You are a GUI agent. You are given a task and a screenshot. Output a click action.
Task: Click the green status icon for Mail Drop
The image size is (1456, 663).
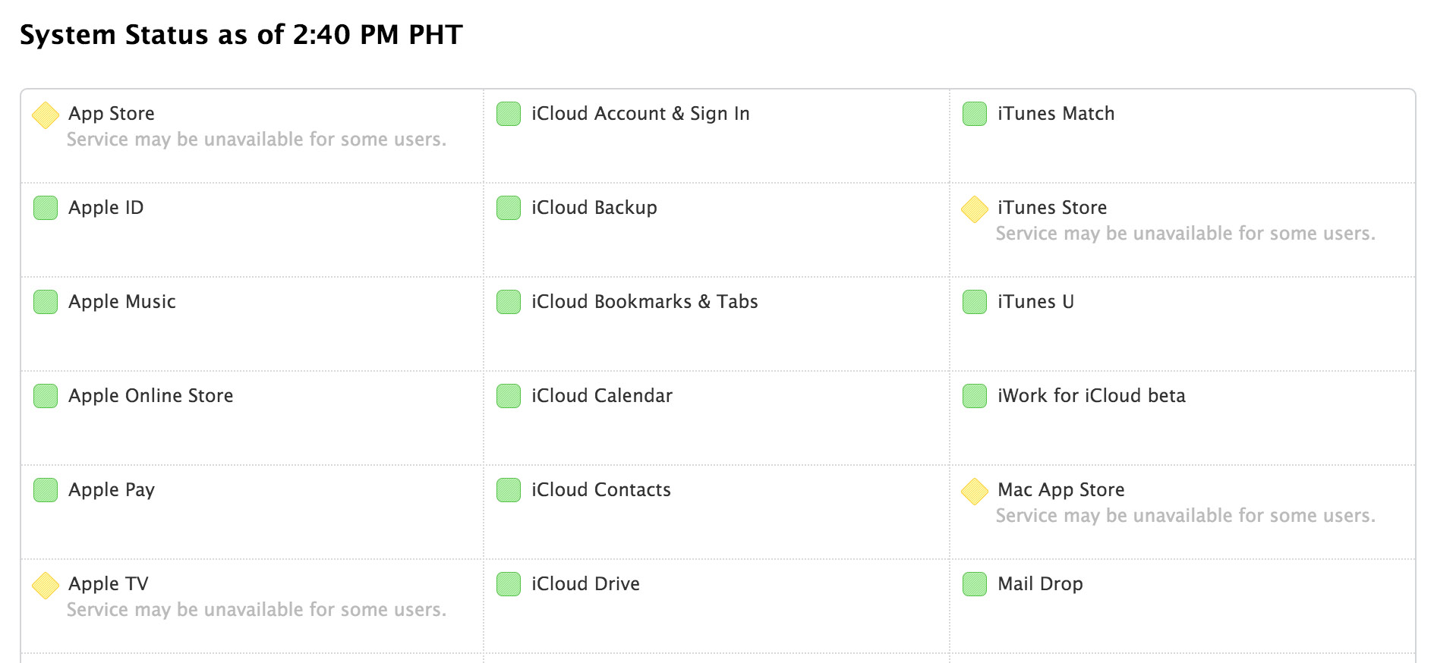974,584
